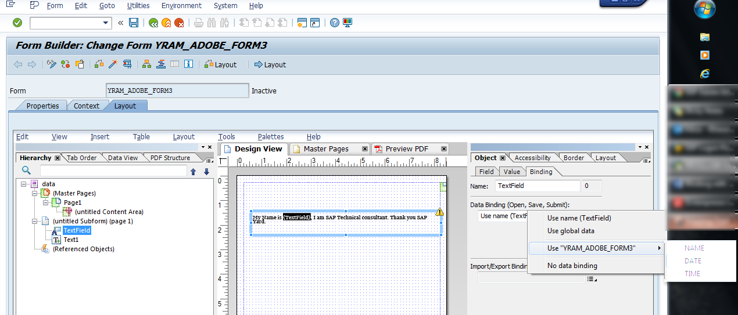The height and width of the screenshot is (315, 738).
Task: Click the orange Exit icon
Action: pos(166,23)
